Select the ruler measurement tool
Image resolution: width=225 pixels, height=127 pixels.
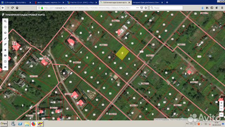(x=5, y=44)
